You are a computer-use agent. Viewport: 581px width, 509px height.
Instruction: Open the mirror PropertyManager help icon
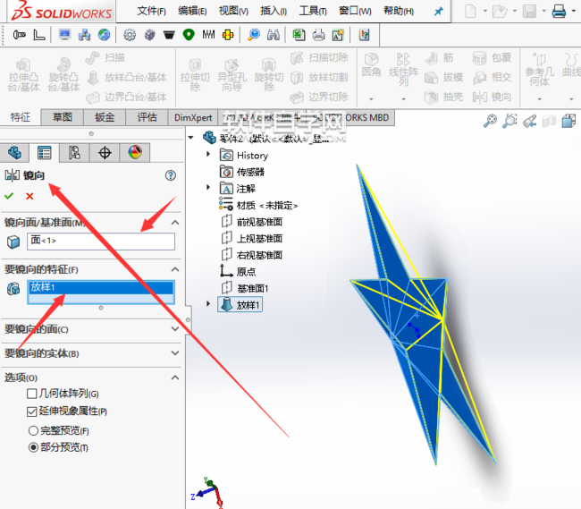click(171, 175)
